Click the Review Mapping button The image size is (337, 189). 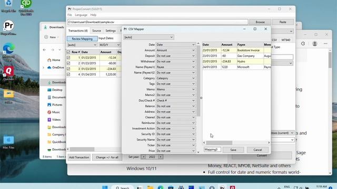point(82,39)
